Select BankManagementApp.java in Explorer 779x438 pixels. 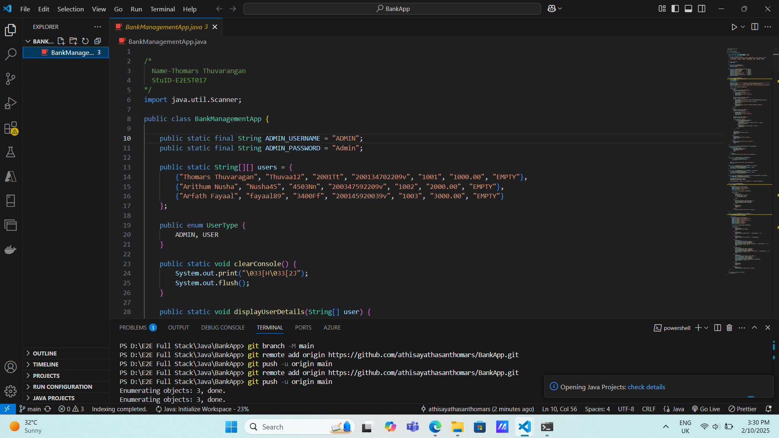click(x=66, y=52)
